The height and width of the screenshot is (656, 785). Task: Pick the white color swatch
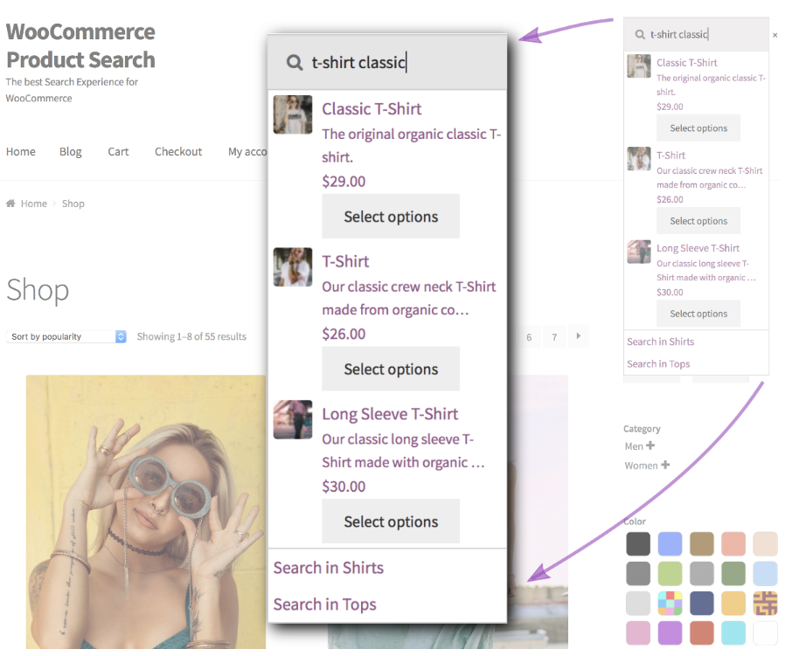tap(766, 633)
